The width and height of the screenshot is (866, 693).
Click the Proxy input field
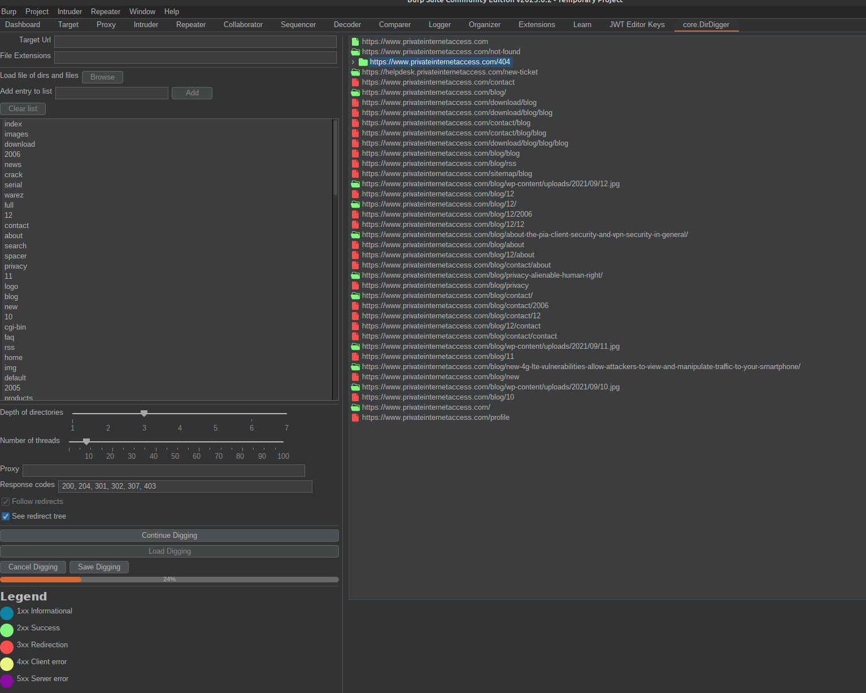[164, 471]
